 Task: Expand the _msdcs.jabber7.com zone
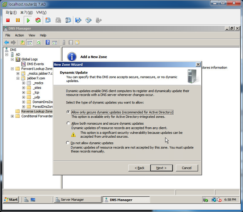pos(18,73)
